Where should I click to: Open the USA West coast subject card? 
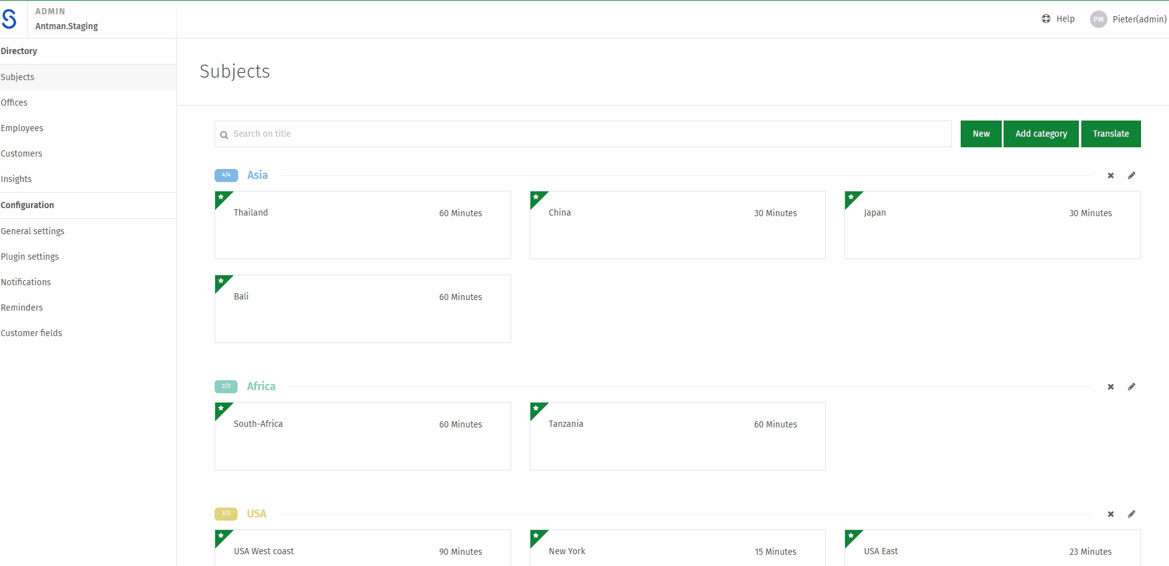click(x=363, y=548)
